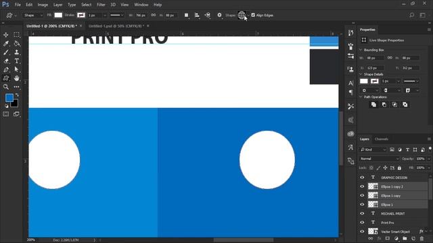Select the Eraser tool

(6, 61)
